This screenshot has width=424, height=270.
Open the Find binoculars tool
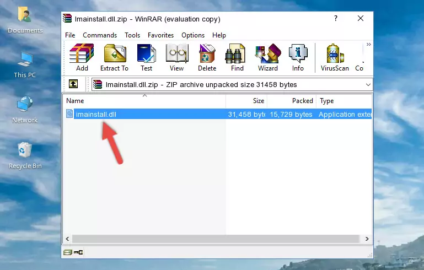(237, 57)
